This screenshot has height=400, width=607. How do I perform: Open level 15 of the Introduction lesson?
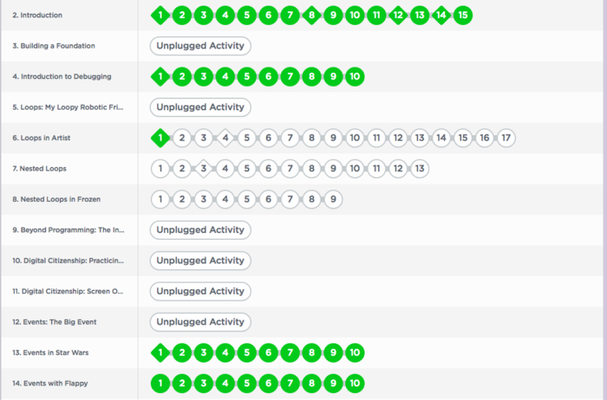point(463,15)
